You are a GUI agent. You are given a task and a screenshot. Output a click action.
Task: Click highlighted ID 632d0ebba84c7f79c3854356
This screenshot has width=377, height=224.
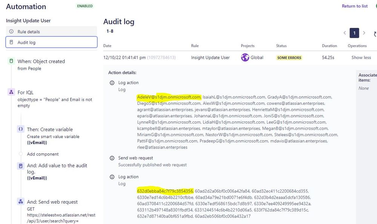[165, 191]
